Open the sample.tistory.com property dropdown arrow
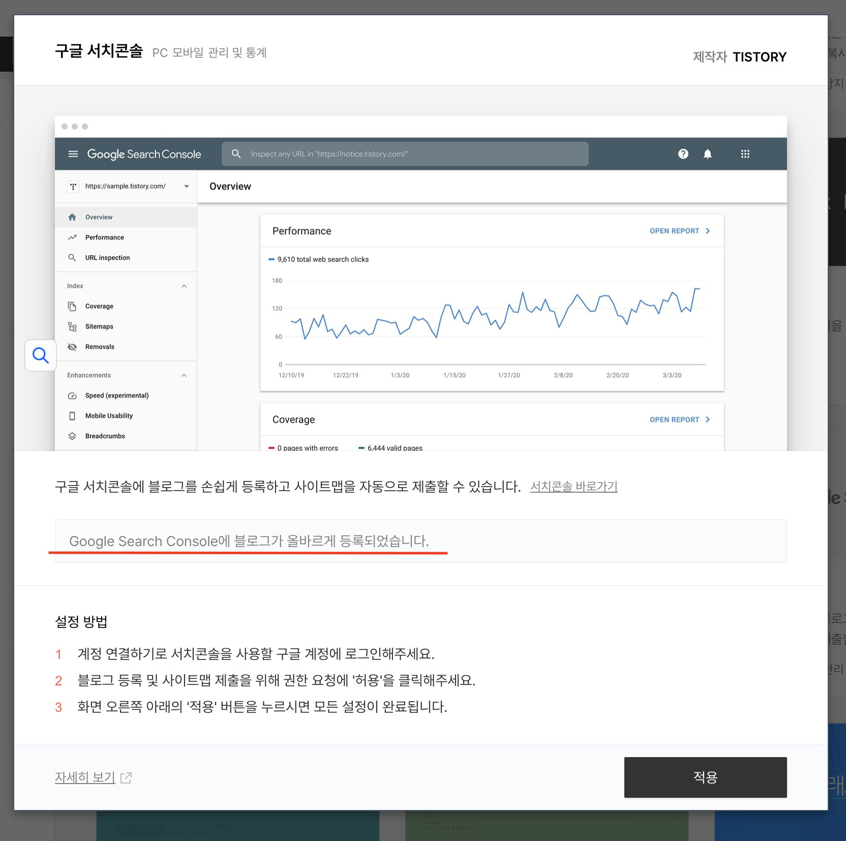Image resolution: width=846 pixels, height=841 pixels. point(187,187)
